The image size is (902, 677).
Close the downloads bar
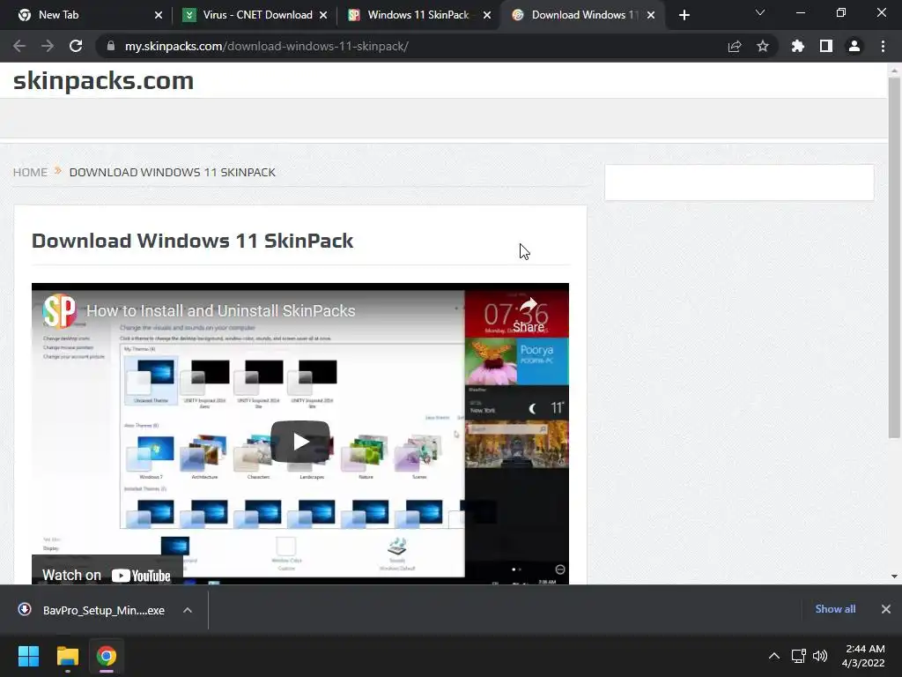[x=886, y=609]
